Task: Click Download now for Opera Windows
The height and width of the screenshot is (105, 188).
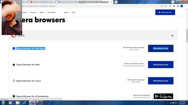Action: [x=161, y=48]
